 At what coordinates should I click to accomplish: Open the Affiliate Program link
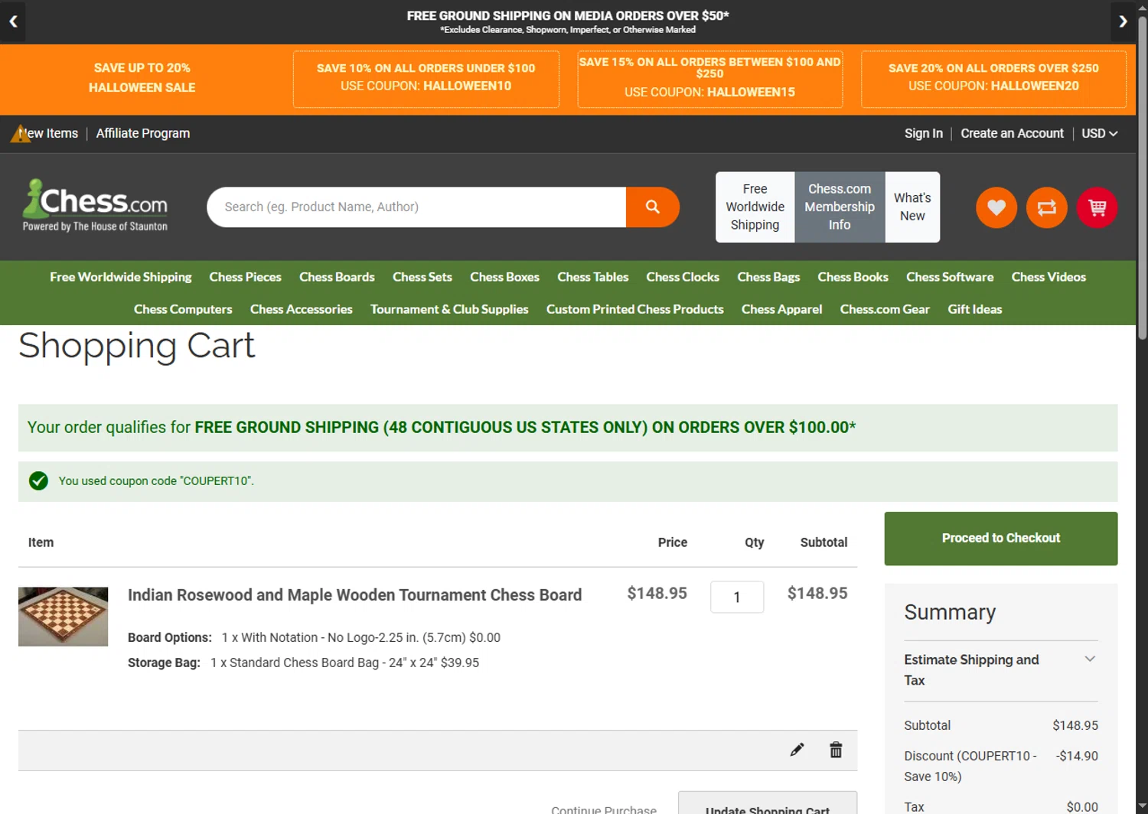143,133
